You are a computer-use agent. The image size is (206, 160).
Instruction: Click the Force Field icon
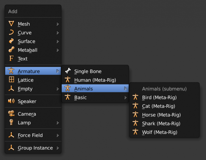coord(11,135)
